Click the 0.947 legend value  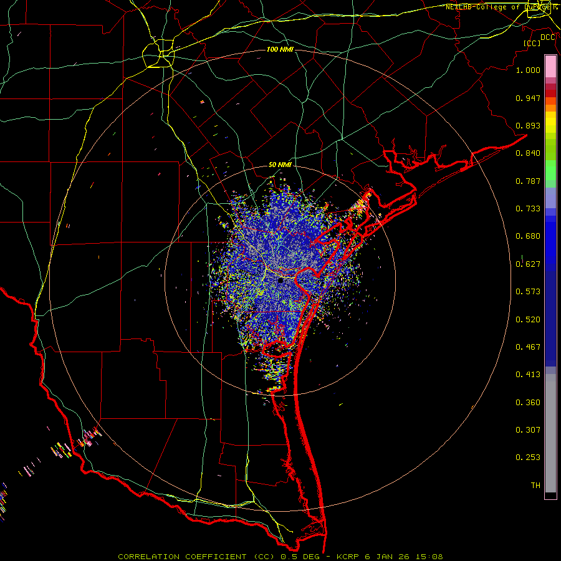(528, 98)
